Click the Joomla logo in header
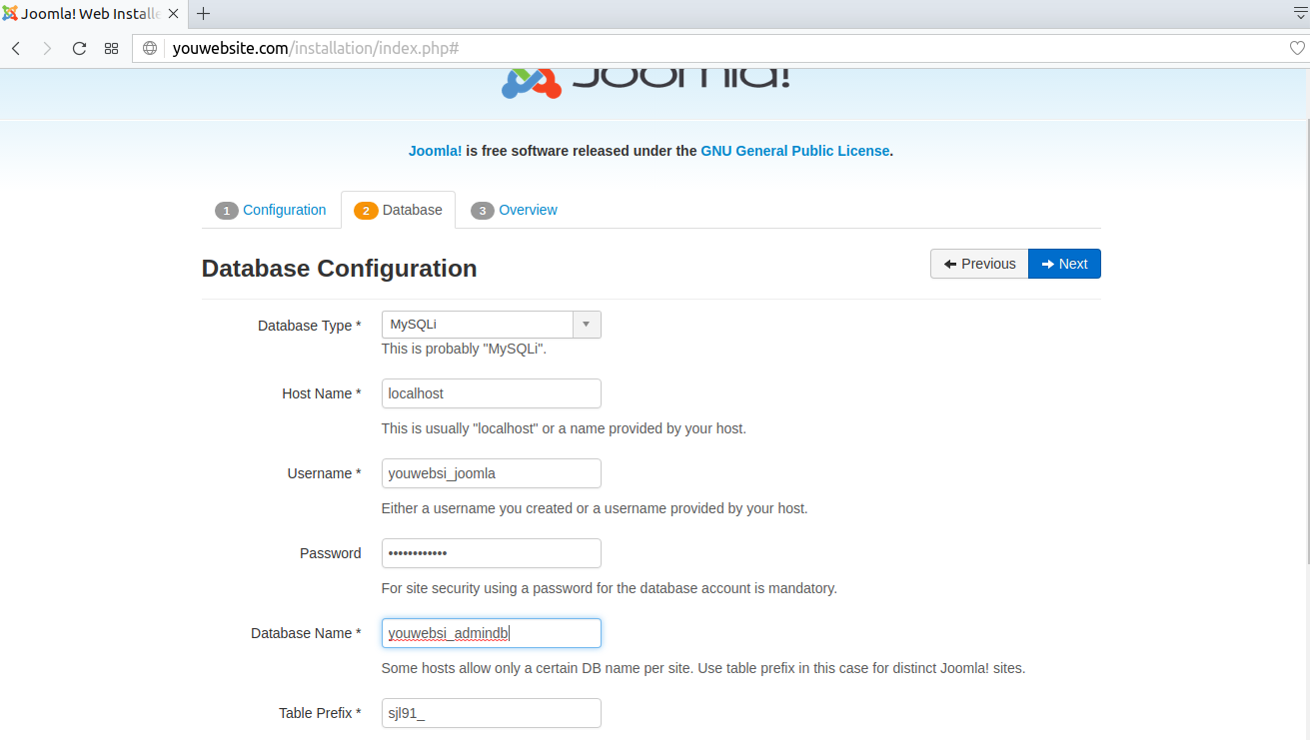 click(x=646, y=80)
